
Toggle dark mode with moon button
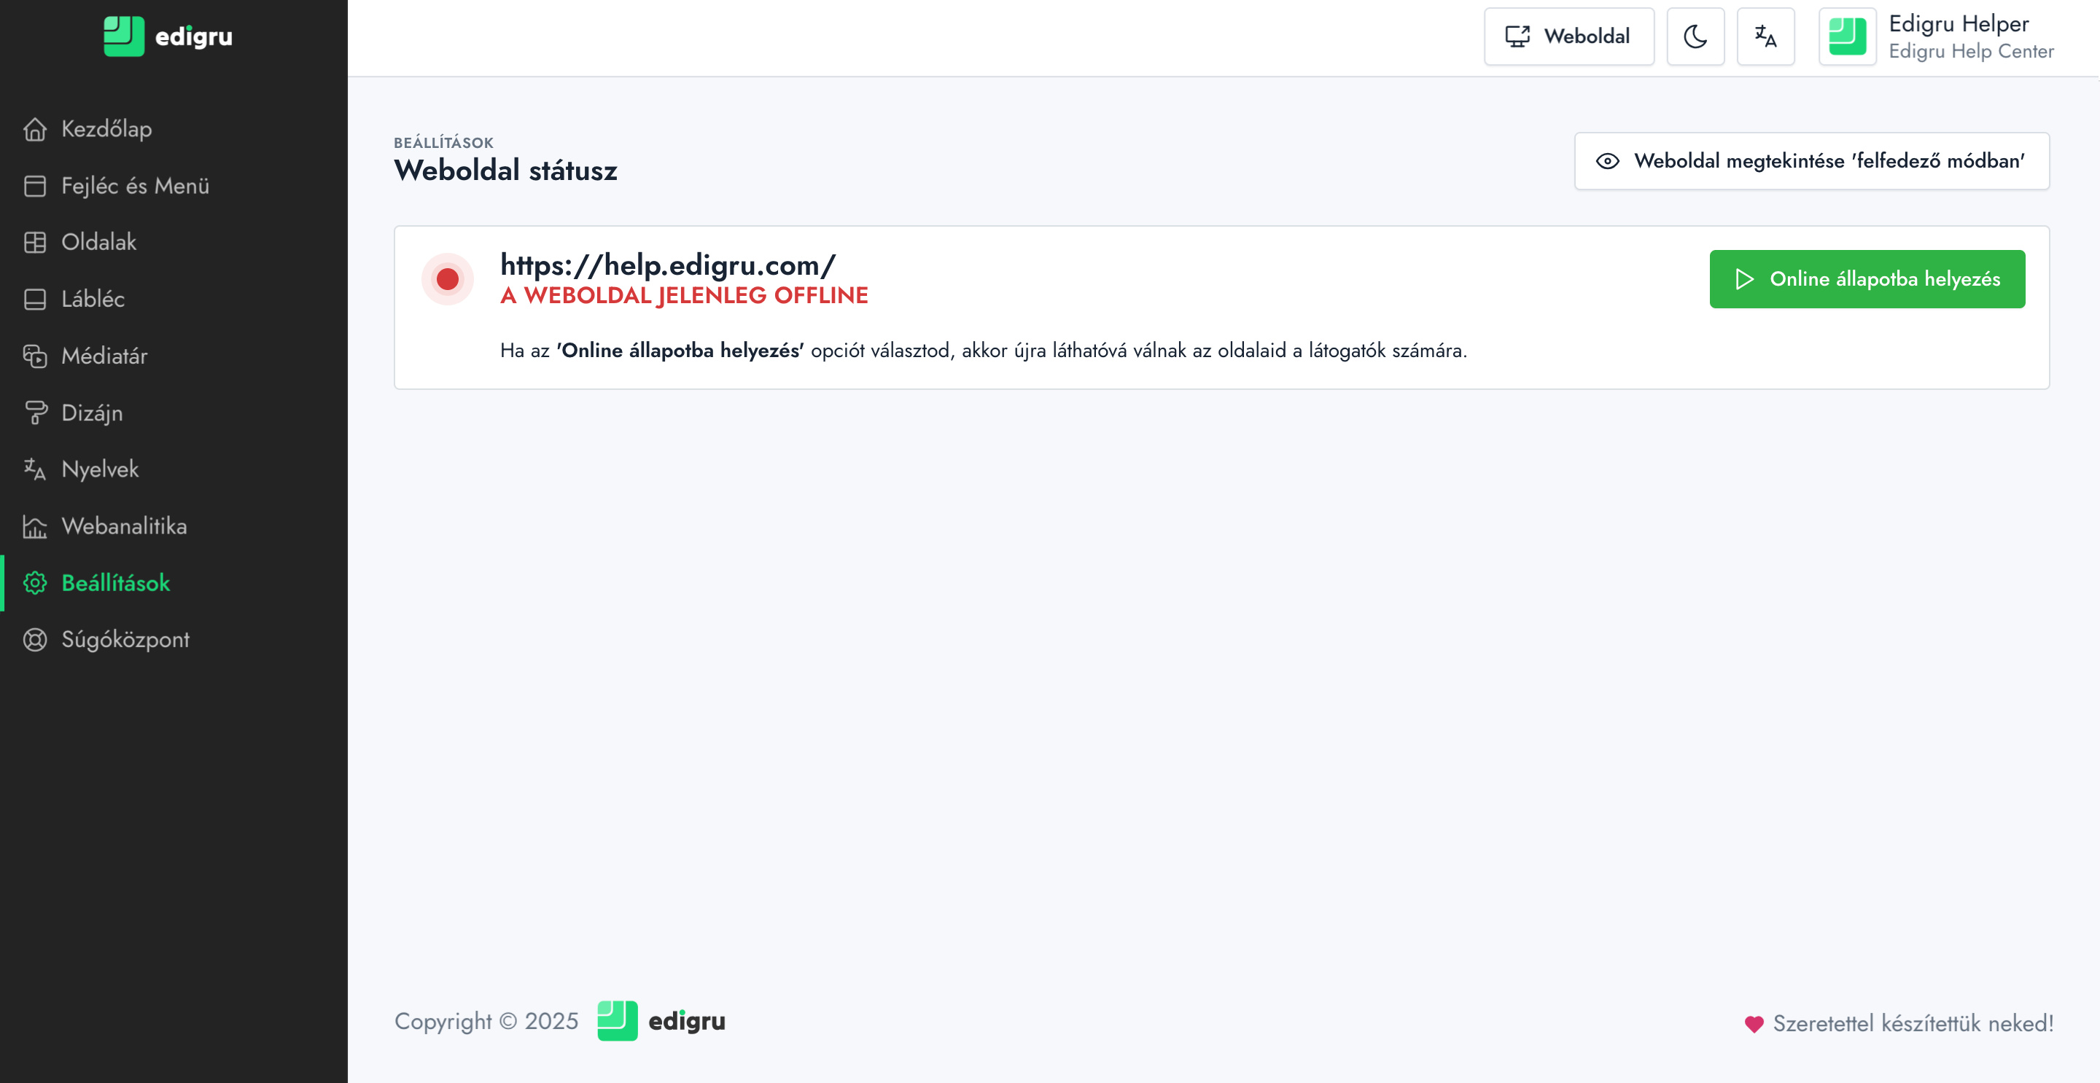coord(1695,36)
